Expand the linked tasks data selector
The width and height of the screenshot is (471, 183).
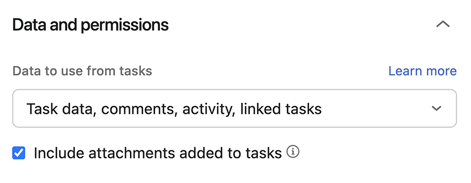[234, 108]
